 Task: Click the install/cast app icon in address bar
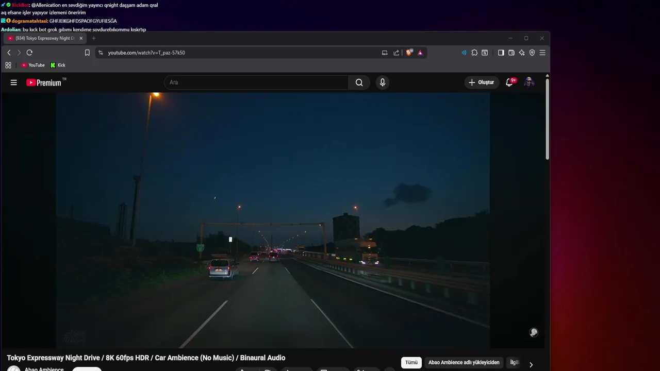click(385, 53)
